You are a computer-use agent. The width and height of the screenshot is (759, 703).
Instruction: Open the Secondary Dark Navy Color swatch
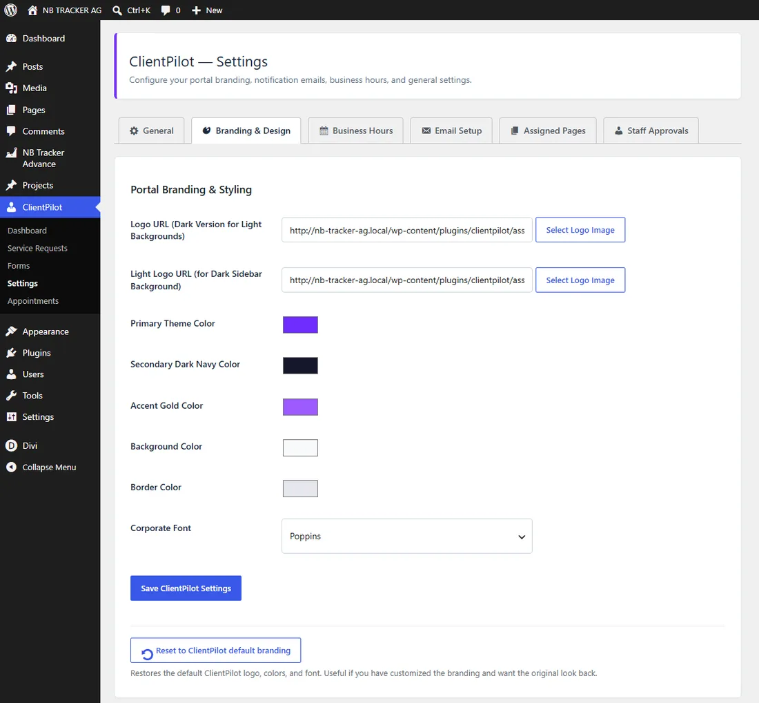coord(300,365)
